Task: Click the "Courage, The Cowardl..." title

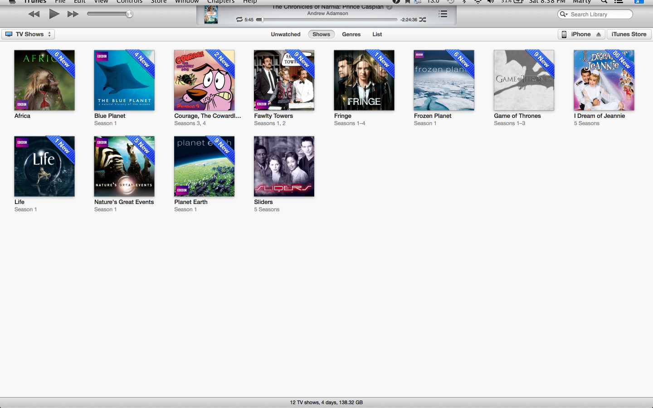Action: coord(208,116)
